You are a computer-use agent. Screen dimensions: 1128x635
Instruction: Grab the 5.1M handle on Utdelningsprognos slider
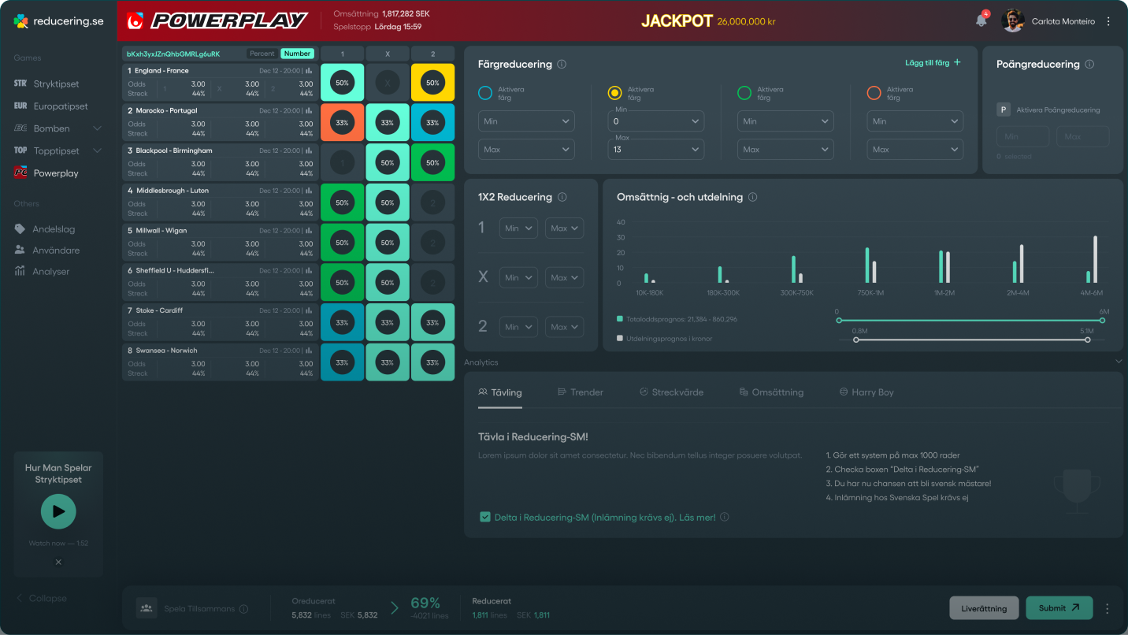coord(1088,340)
